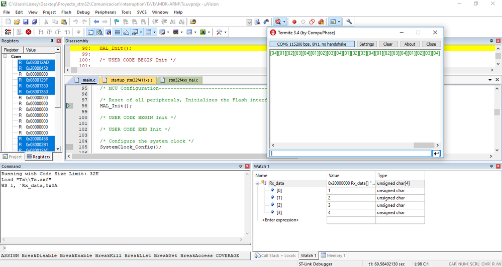The image size is (502, 267).
Task: Stop execution with the red X icon
Action: (x=29, y=32)
